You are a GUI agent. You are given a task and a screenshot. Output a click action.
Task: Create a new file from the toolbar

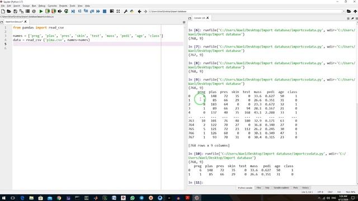click(3, 11)
